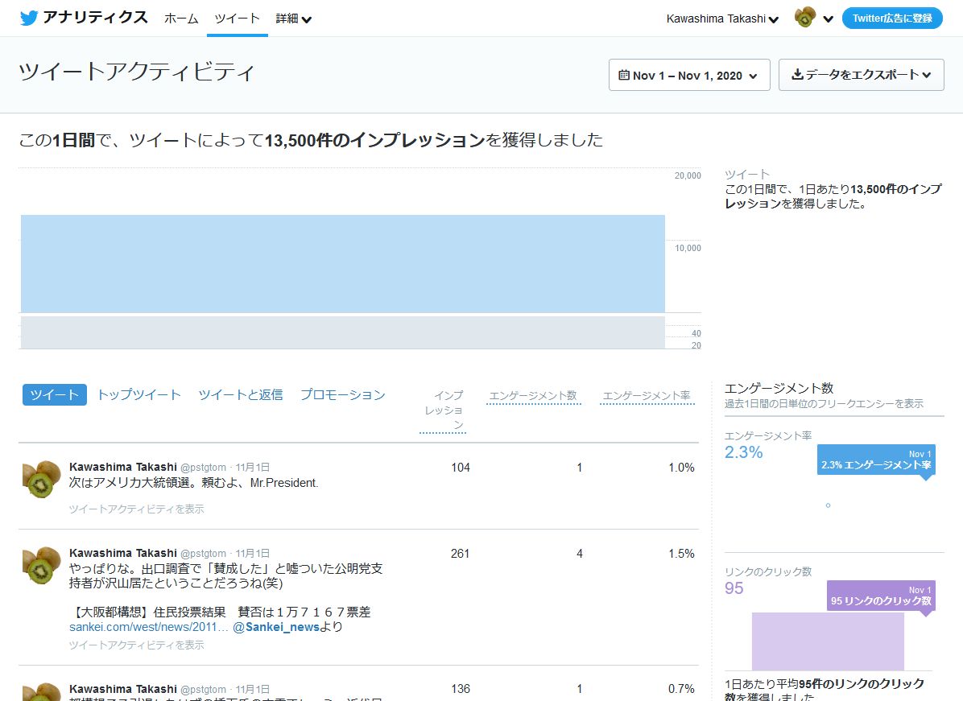The image size is (963, 701).
Task: Click the calendar icon in date range button
Action: coord(624,75)
